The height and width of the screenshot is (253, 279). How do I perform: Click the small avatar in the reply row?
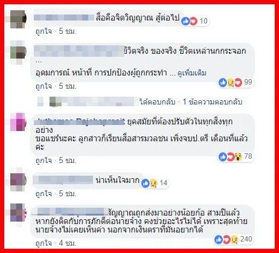(56, 101)
